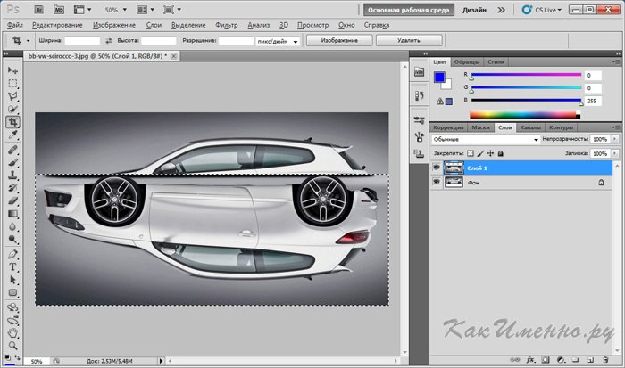Switch to the Основная рабочая среда workspace
This screenshot has width=625, height=368.
(x=409, y=10)
